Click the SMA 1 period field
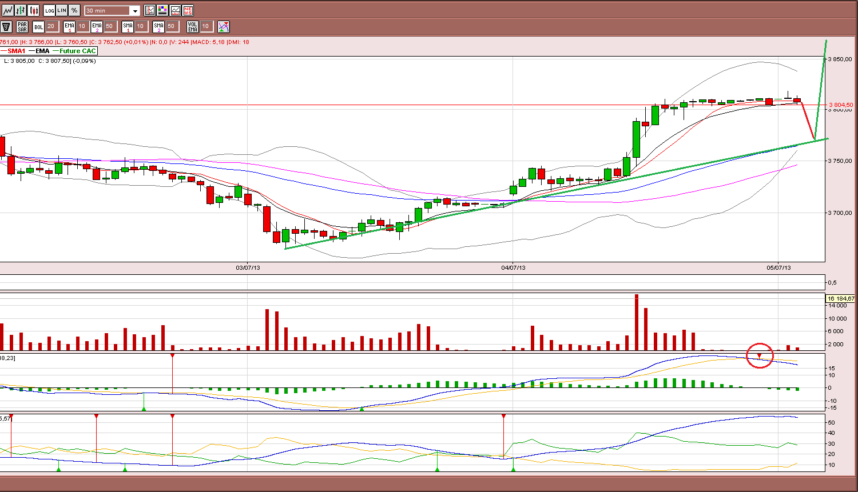This screenshot has height=492, width=858. (x=141, y=26)
